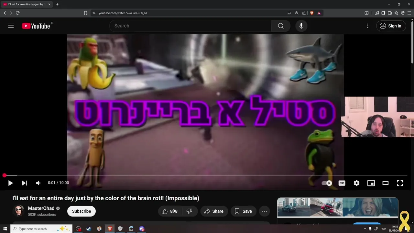
Task: Share this page from address bar
Action: [x=304, y=13]
